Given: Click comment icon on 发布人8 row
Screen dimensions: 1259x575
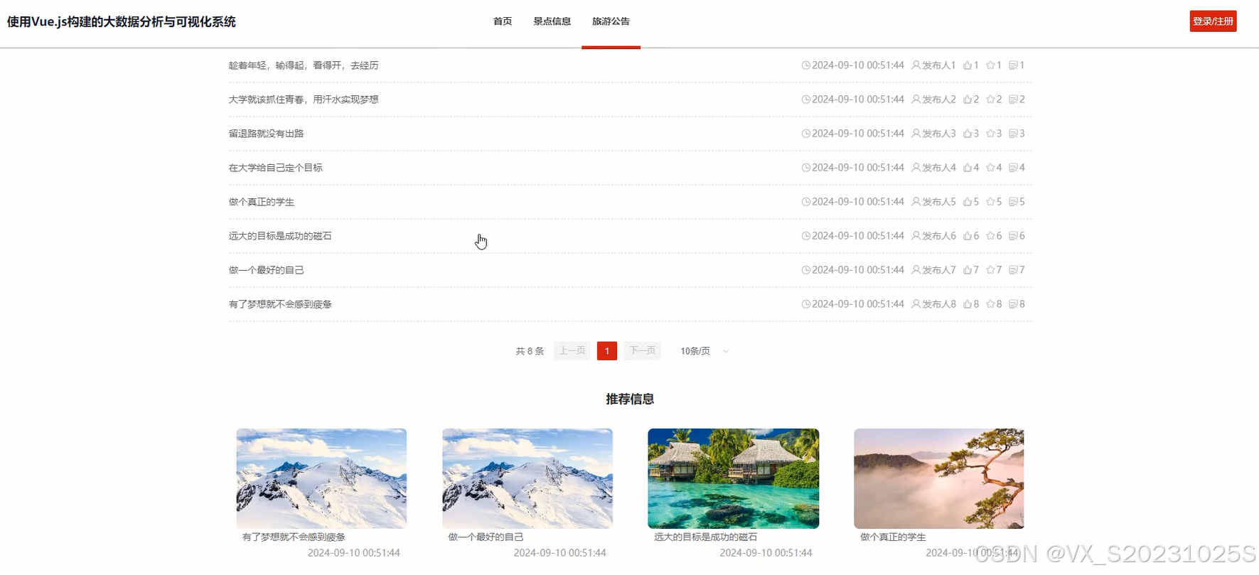Looking at the screenshot, I should click(1013, 304).
